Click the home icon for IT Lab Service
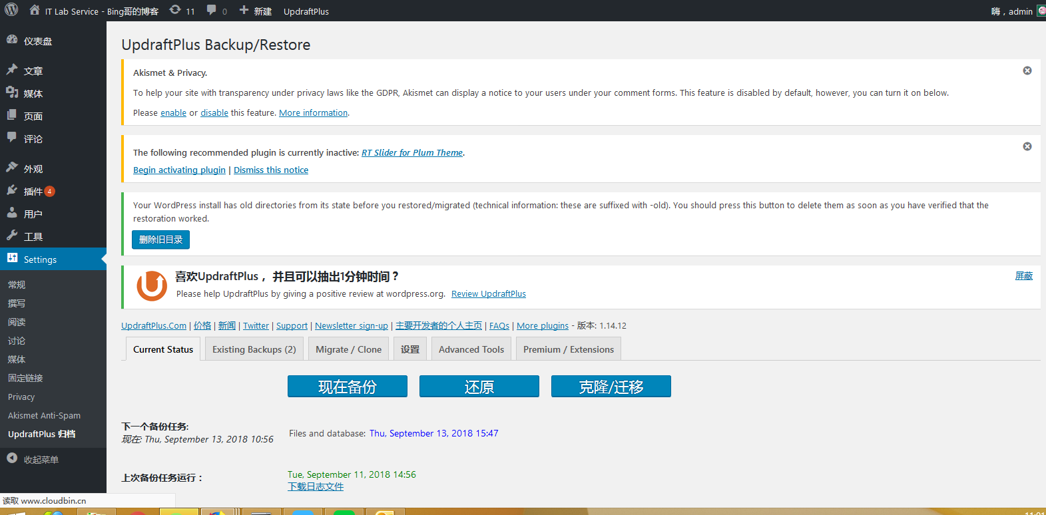Viewport: 1046px width, 515px height. tap(35, 10)
